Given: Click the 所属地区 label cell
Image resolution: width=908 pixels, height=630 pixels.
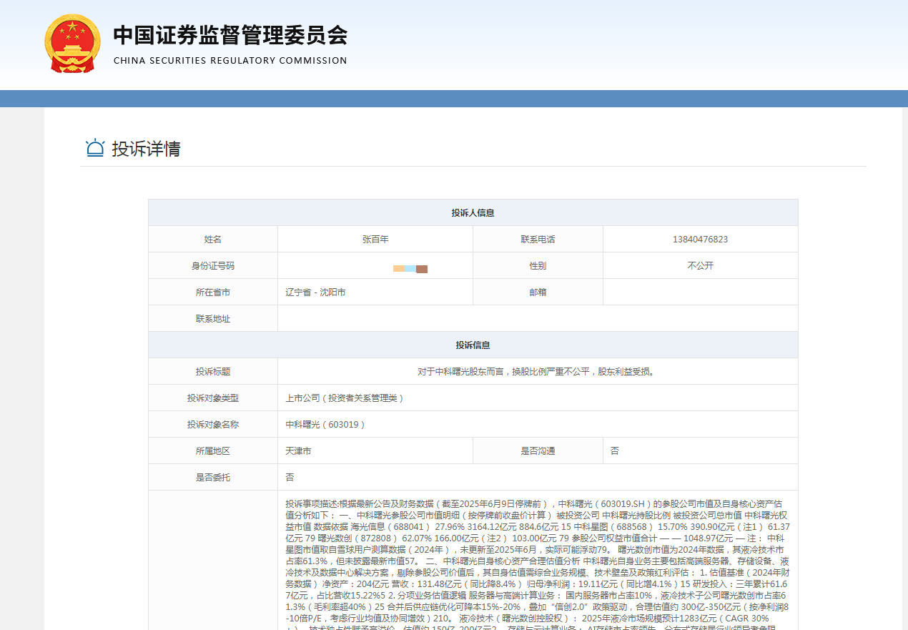Looking at the screenshot, I should [x=213, y=451].
